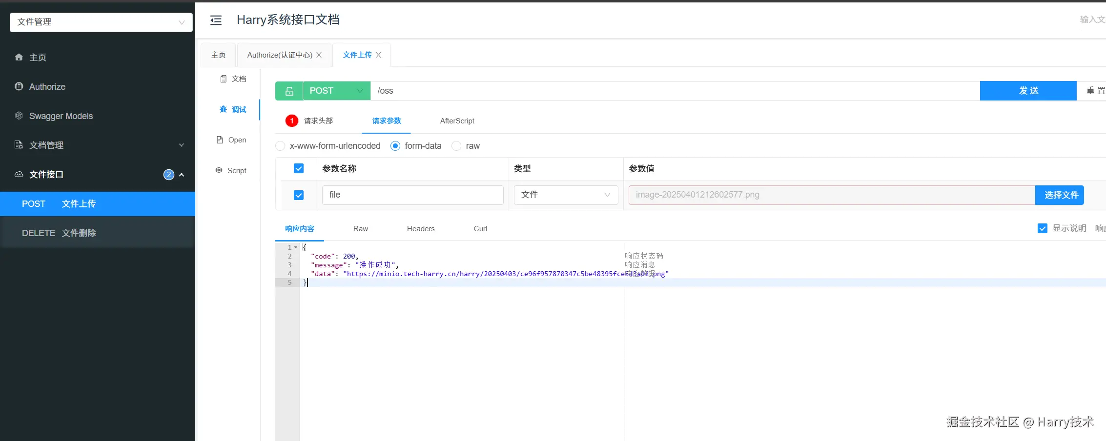Screen dimensions: 1106x441
Task: Open 主页 in the sidebar
Action: tap(98, 57)
